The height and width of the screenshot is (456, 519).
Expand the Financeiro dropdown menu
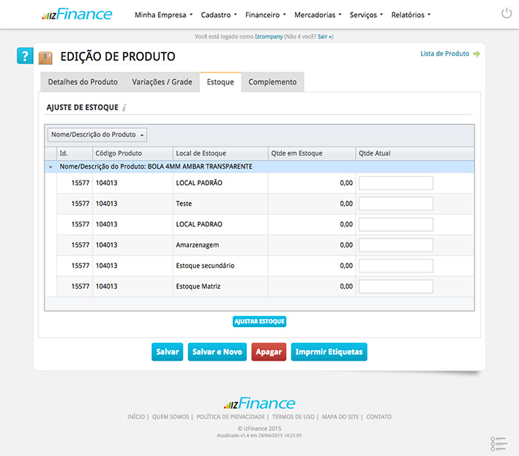pyautogui.click(x=266, y=15)
